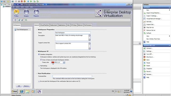
Task: Switch to the Performance tab
Action: (x=88, y=25)
